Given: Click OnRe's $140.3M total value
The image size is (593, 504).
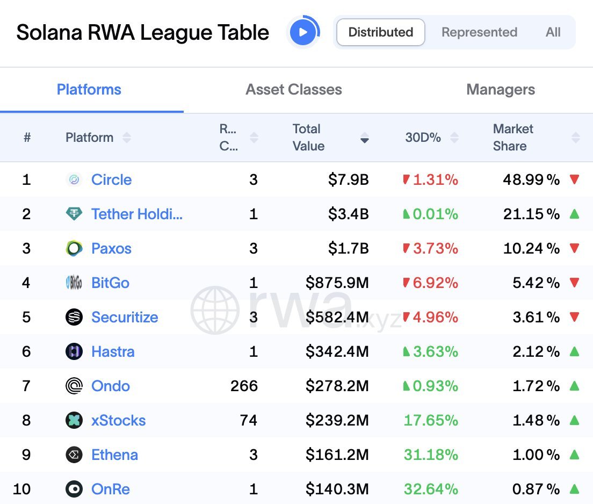Looking at the screenshot, I should 337,489.
